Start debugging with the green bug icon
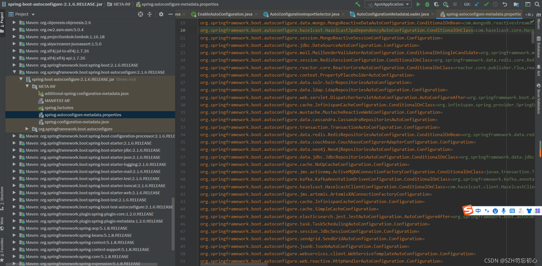Viewport: 542px width, 266px height. tap(427, 4)
